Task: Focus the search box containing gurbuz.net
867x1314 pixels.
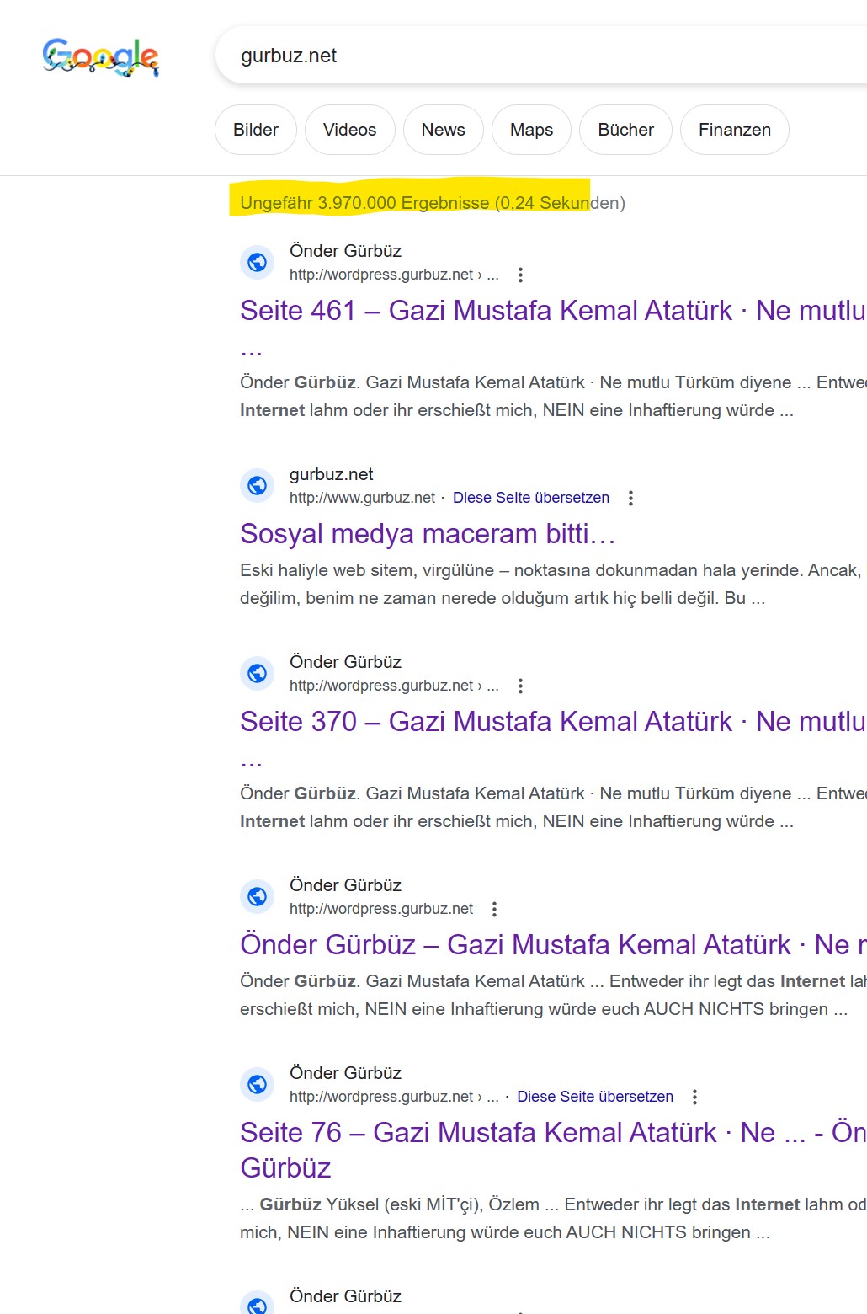Action: pyautogui.click(x=540, y=56)
